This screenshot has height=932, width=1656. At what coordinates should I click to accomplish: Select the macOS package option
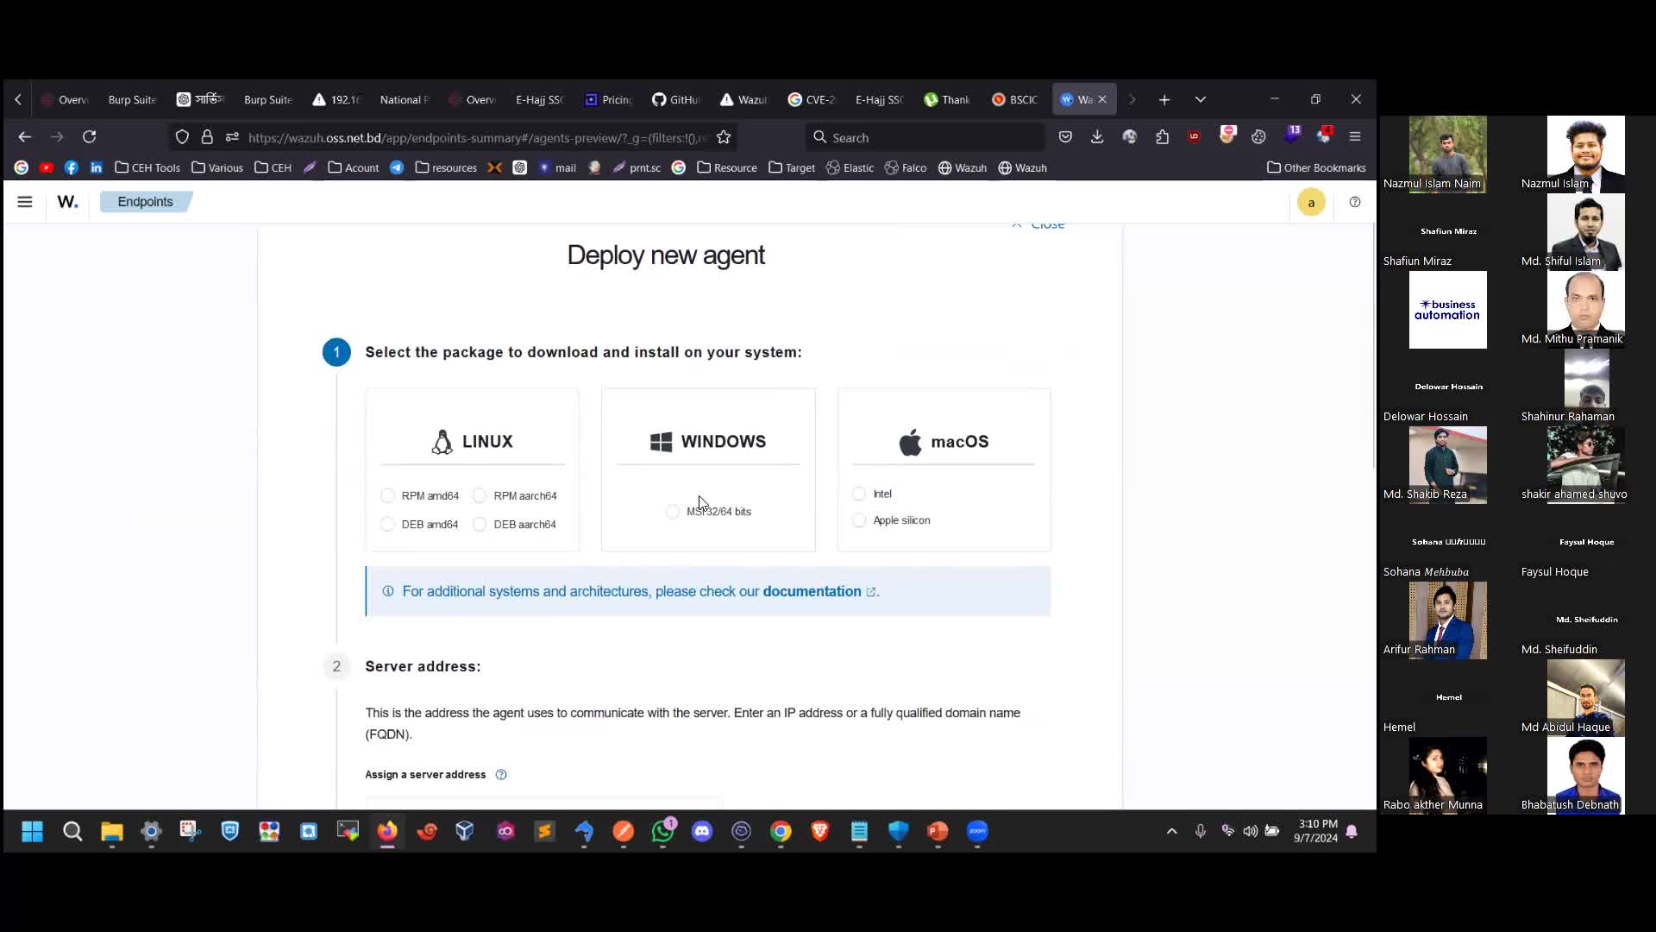coord(944,442)
